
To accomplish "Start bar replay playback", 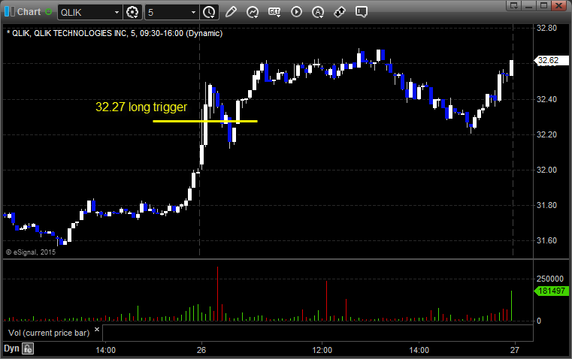I will coord(296,12).
